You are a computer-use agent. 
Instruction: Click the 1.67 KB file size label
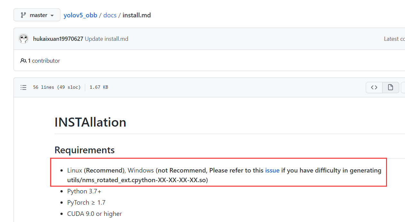(x=98, y=87)
